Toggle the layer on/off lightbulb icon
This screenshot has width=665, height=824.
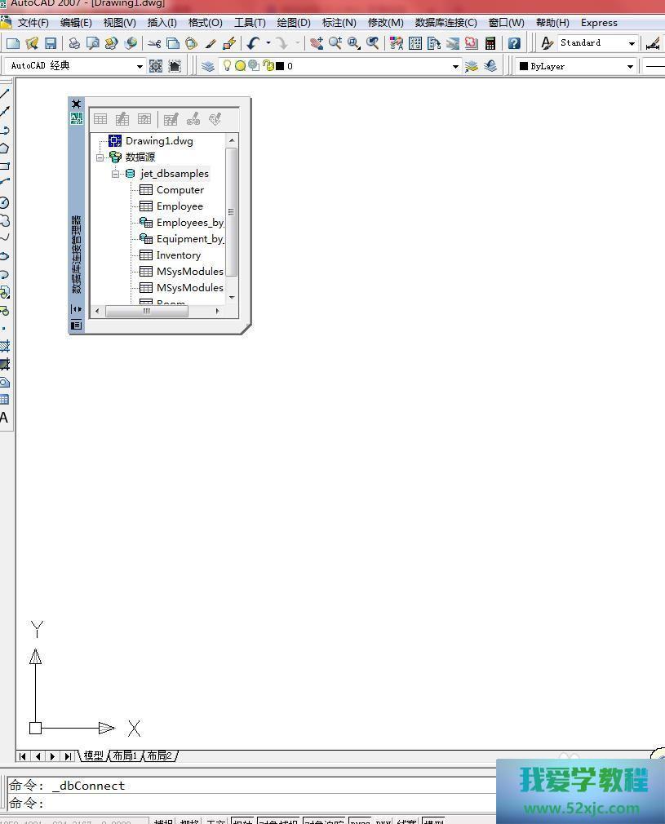228,66
